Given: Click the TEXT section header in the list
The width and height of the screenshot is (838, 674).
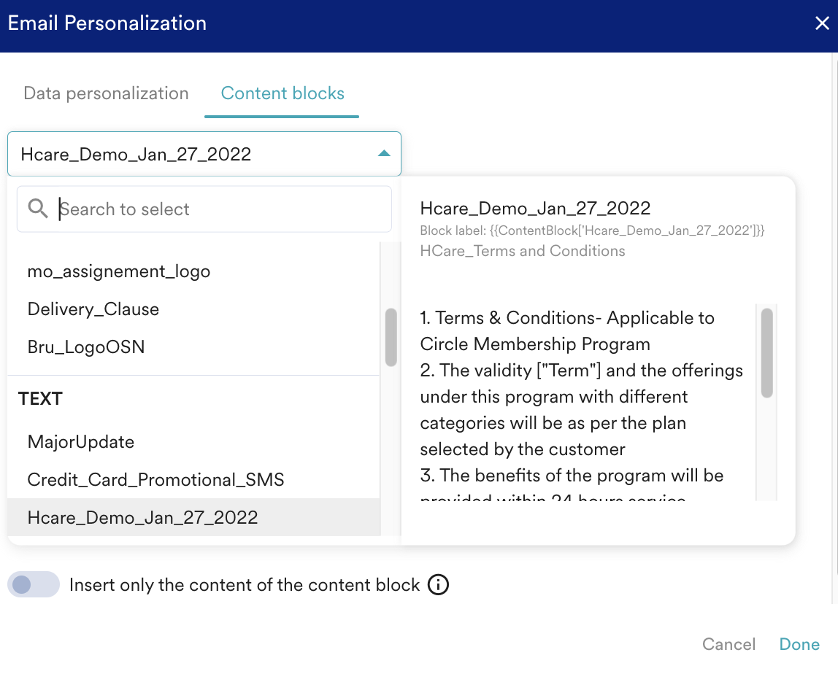Looking at the screenshot, I should [40, 398].
